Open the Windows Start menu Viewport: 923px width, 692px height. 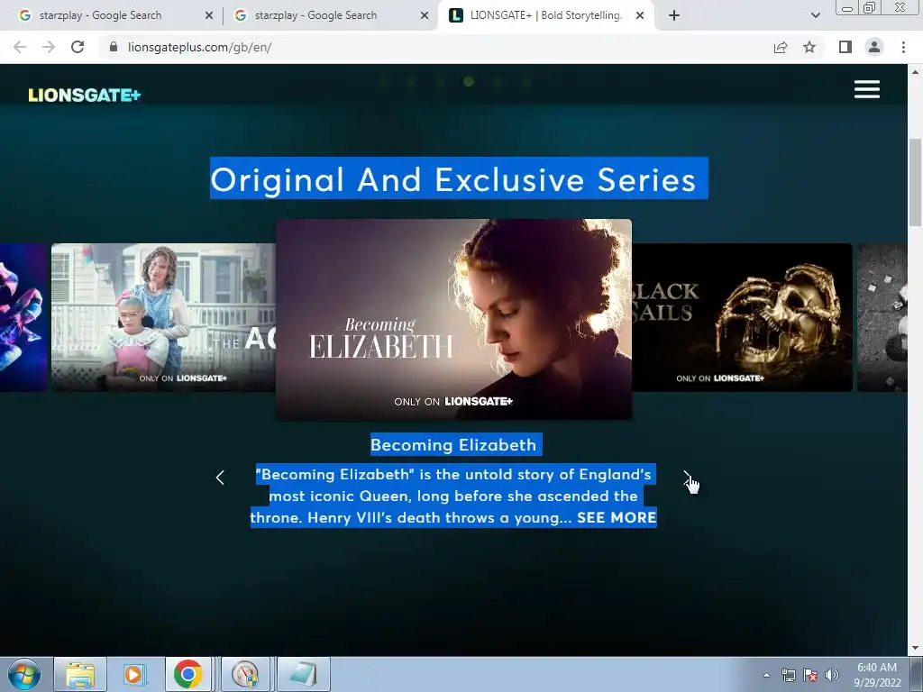(x=24, y=674)
